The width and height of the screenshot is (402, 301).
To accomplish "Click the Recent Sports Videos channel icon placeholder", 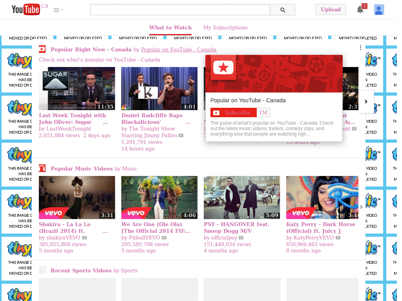I will coord(42,270).
